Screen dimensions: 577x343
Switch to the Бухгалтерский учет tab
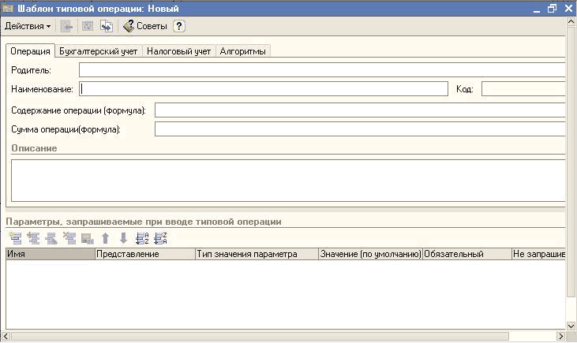point(99,51)
